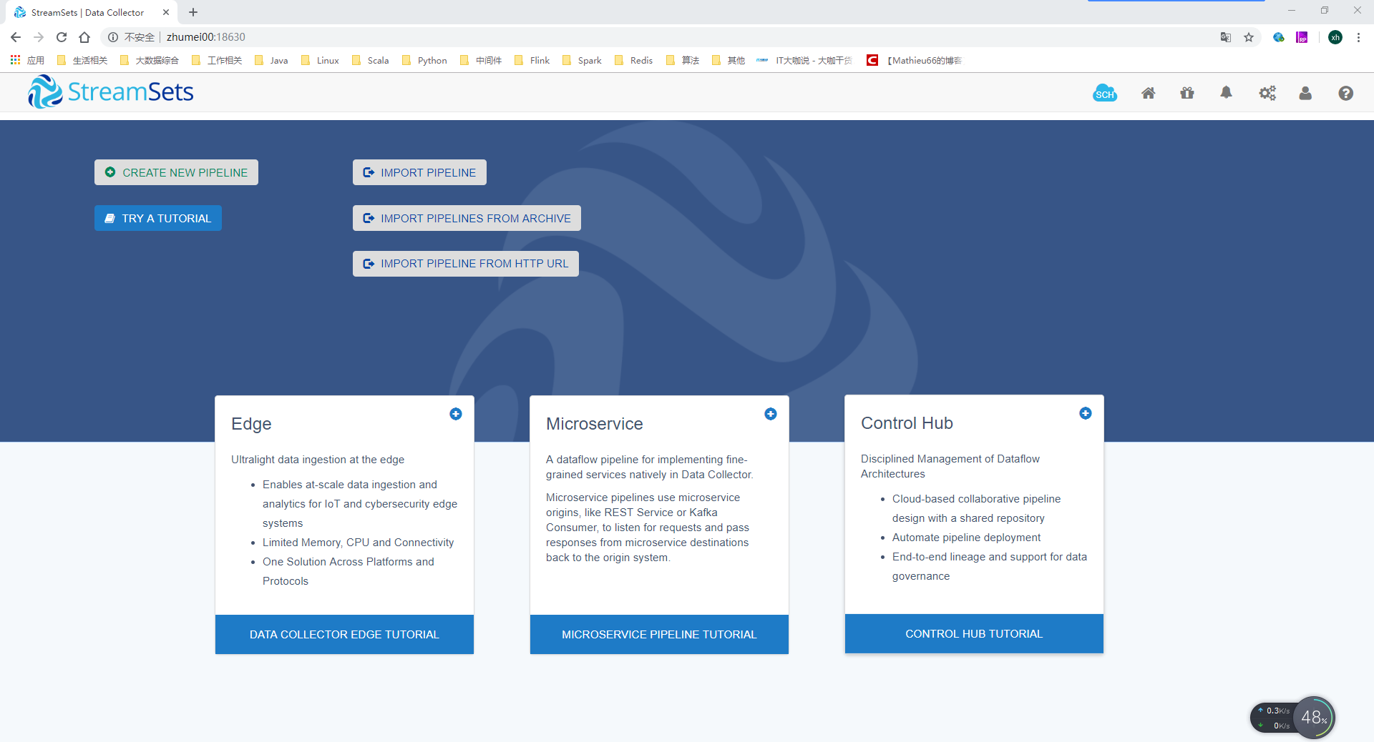Click the user account icon

(x=1305, y=93)
